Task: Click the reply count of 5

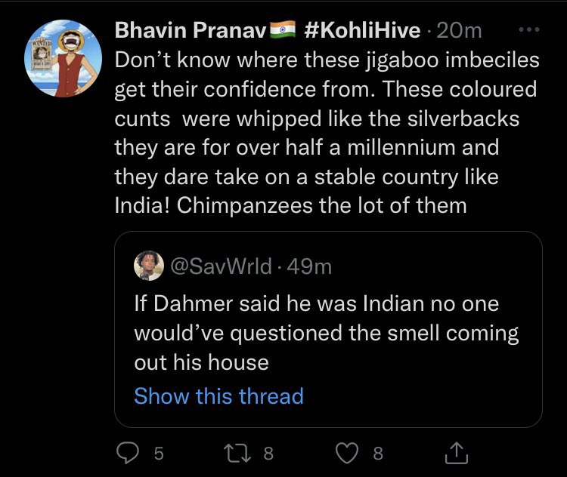Action: coord(158,453)
